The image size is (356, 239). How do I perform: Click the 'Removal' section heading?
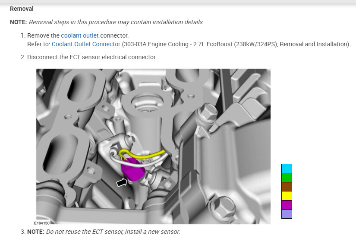pos(22,9)
